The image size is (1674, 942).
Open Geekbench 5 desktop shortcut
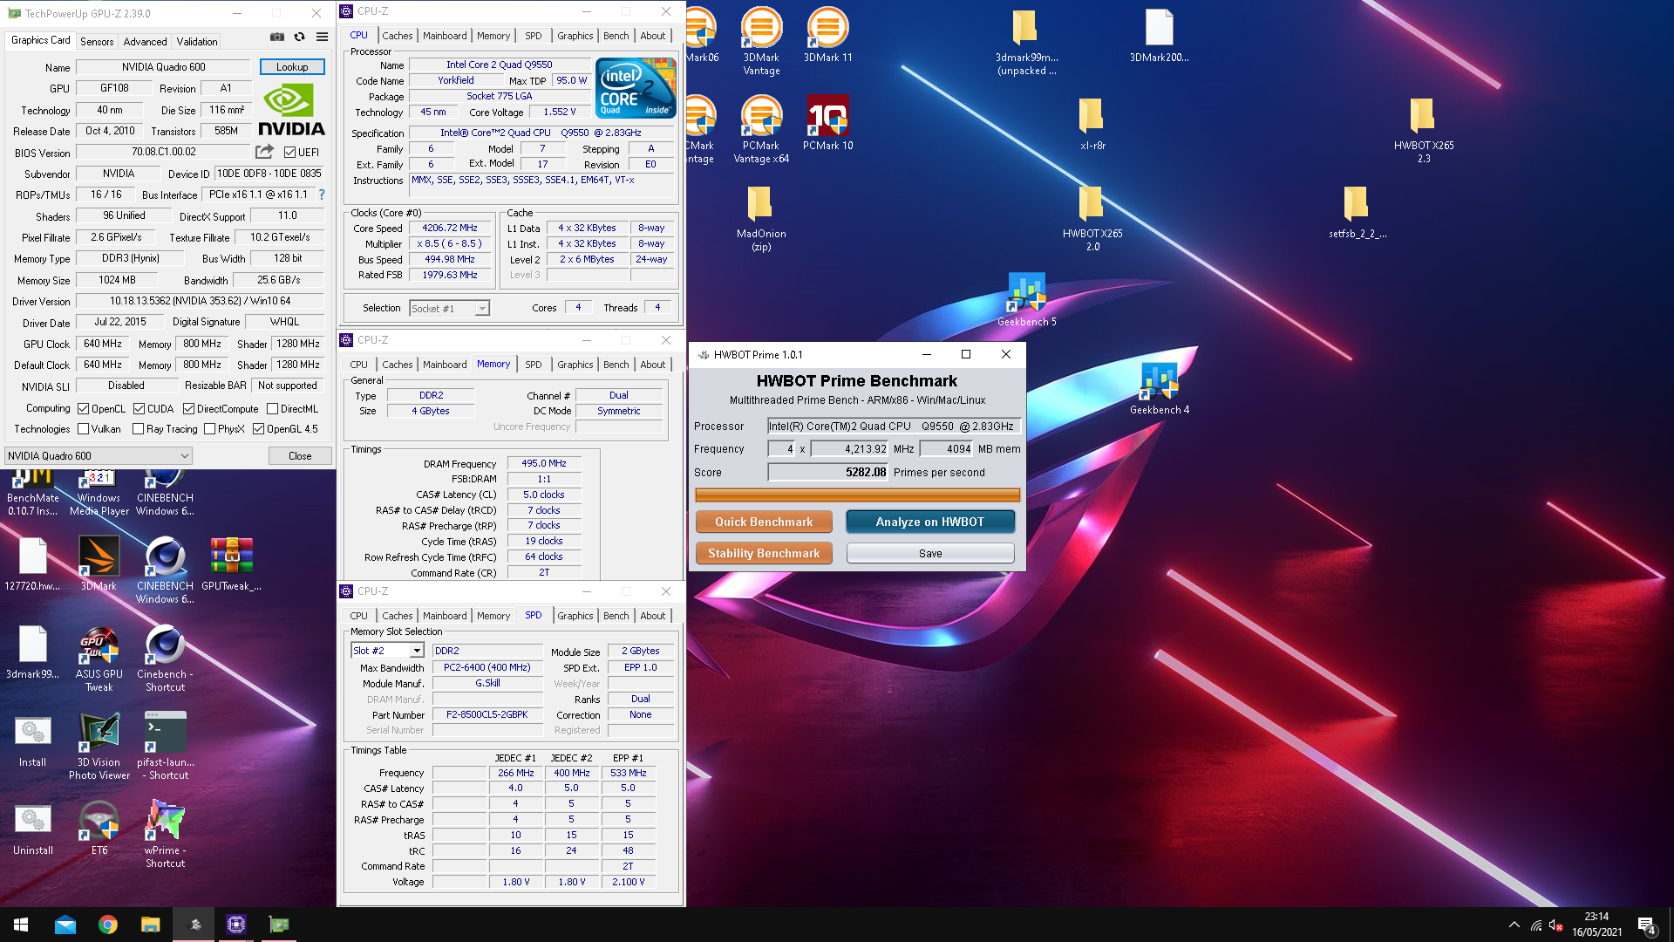coord(1026,299)
